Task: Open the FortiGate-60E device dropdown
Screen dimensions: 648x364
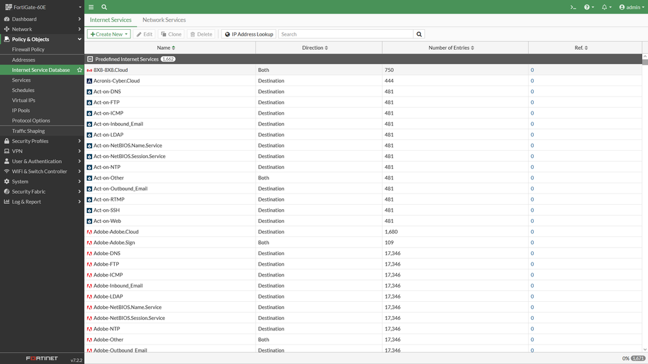Action: tap(43, 7)
